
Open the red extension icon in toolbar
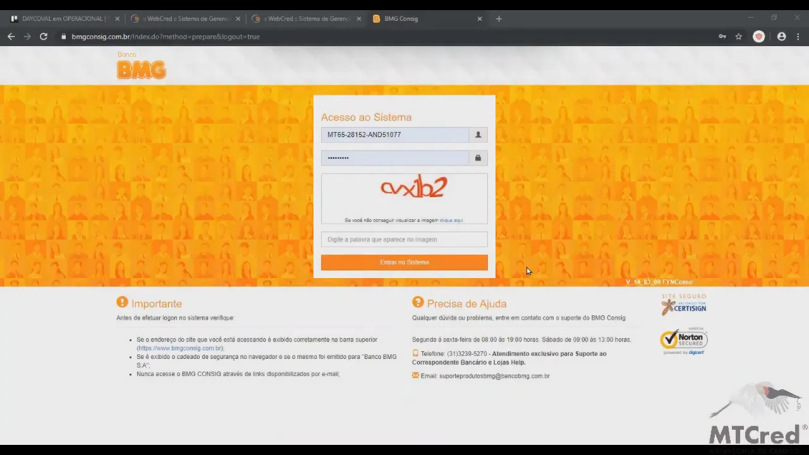[759, 37]
